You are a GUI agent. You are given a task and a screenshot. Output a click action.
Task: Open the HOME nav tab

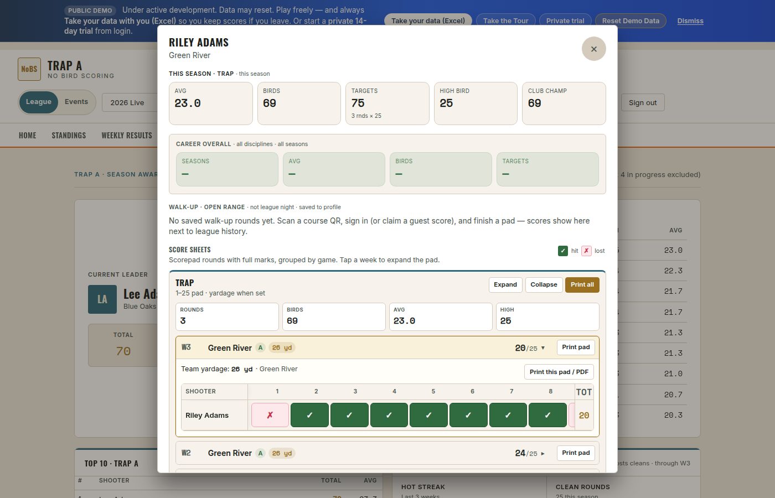28,135
